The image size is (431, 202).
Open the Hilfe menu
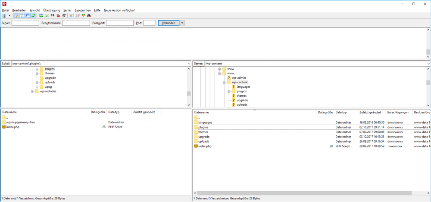click(97, 10)
